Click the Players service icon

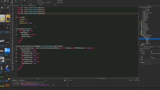point(141,22)
